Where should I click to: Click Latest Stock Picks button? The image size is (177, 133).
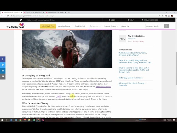(48, 26)
